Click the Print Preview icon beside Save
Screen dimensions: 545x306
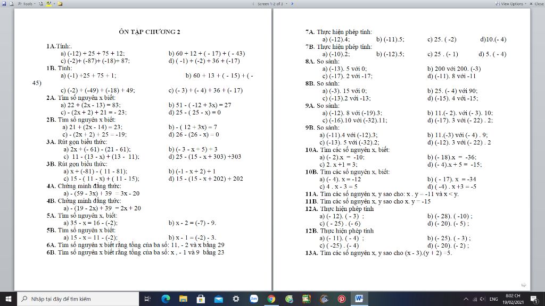11,4
